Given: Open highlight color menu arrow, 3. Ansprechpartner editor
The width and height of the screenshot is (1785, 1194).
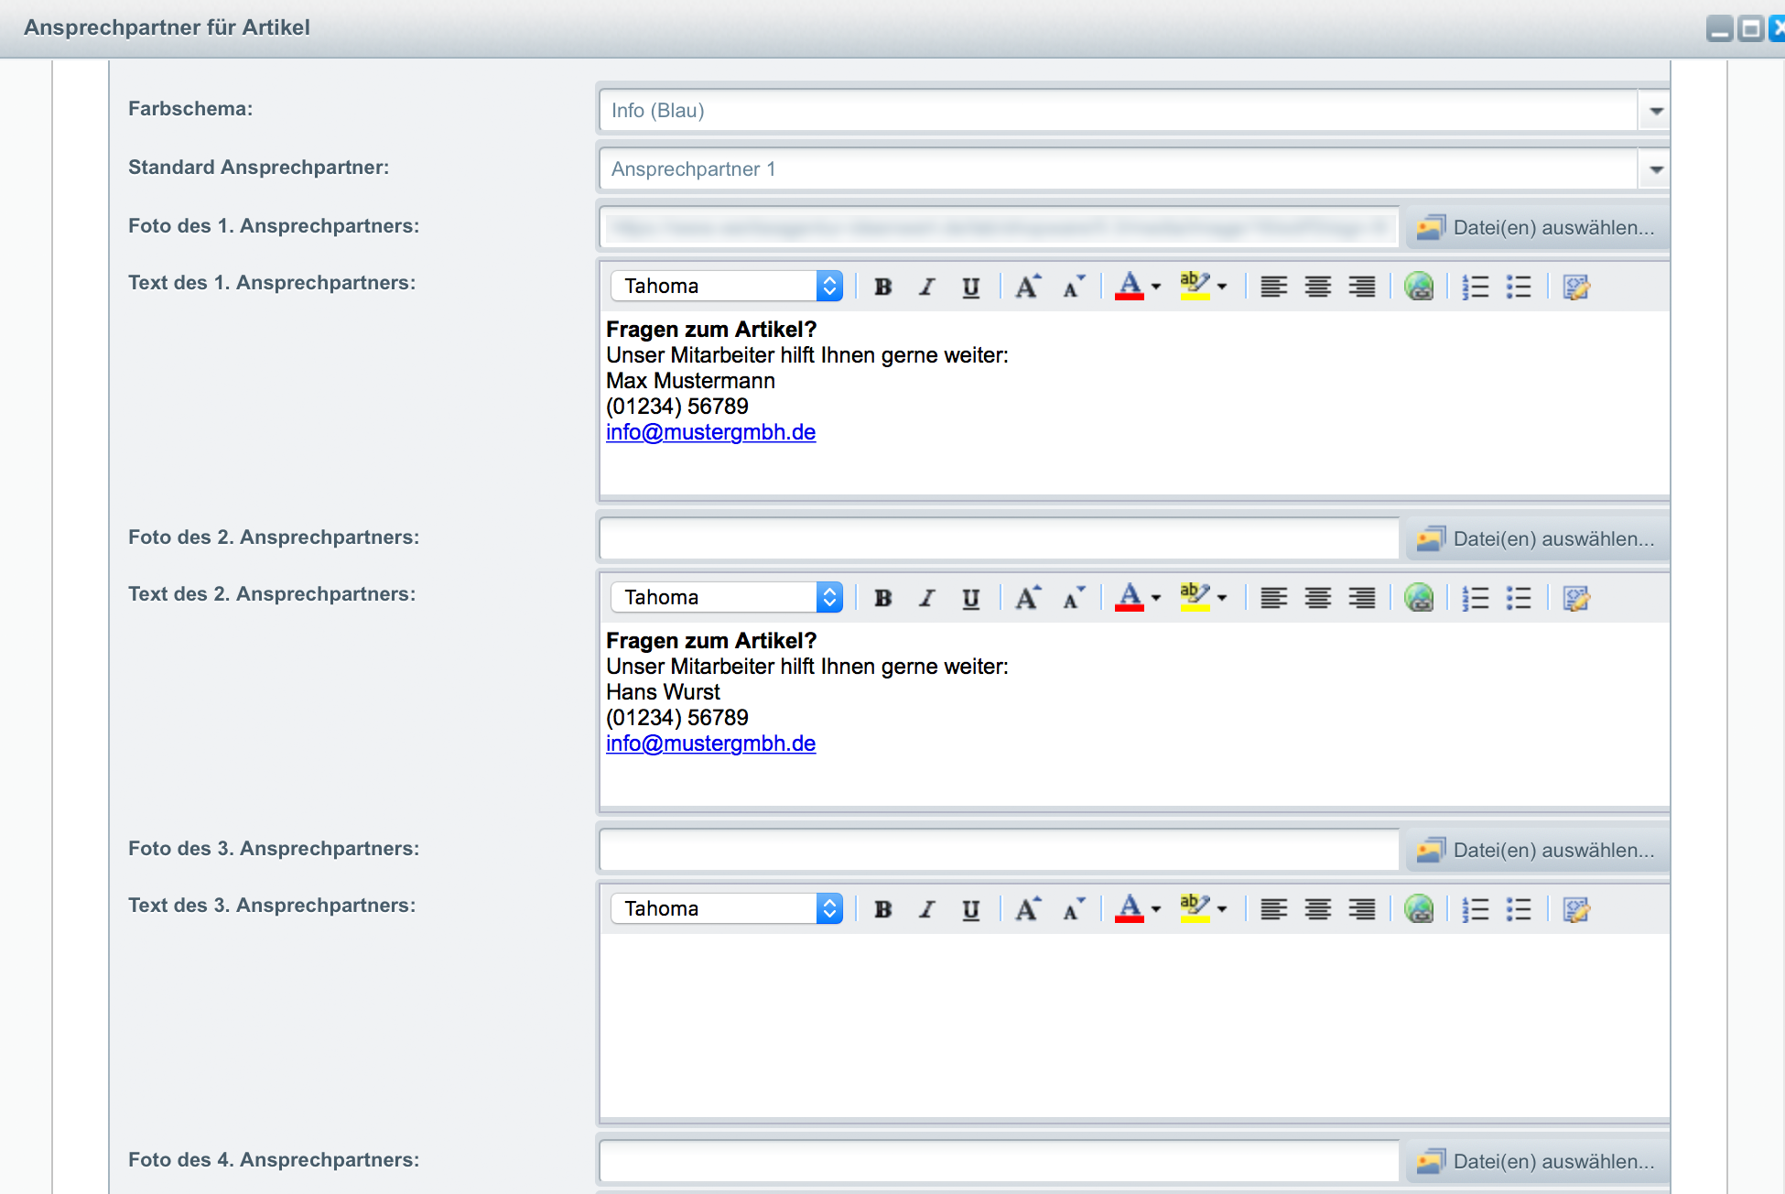Looking at the screenshot, I should click(x=1222, y=909).
